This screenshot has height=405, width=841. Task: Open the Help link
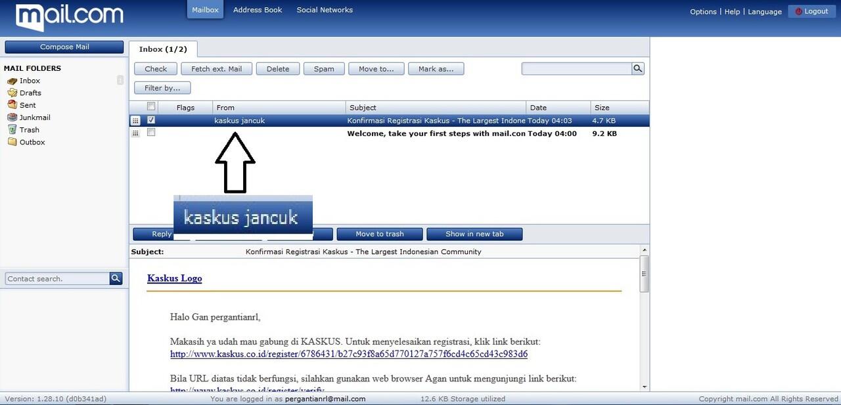(x=732, y=12)
